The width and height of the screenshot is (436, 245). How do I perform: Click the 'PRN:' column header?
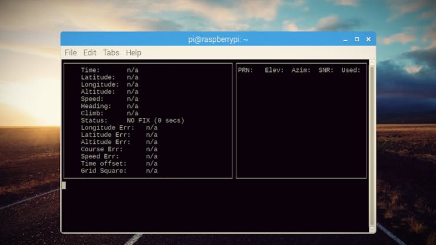click(246, 70)
